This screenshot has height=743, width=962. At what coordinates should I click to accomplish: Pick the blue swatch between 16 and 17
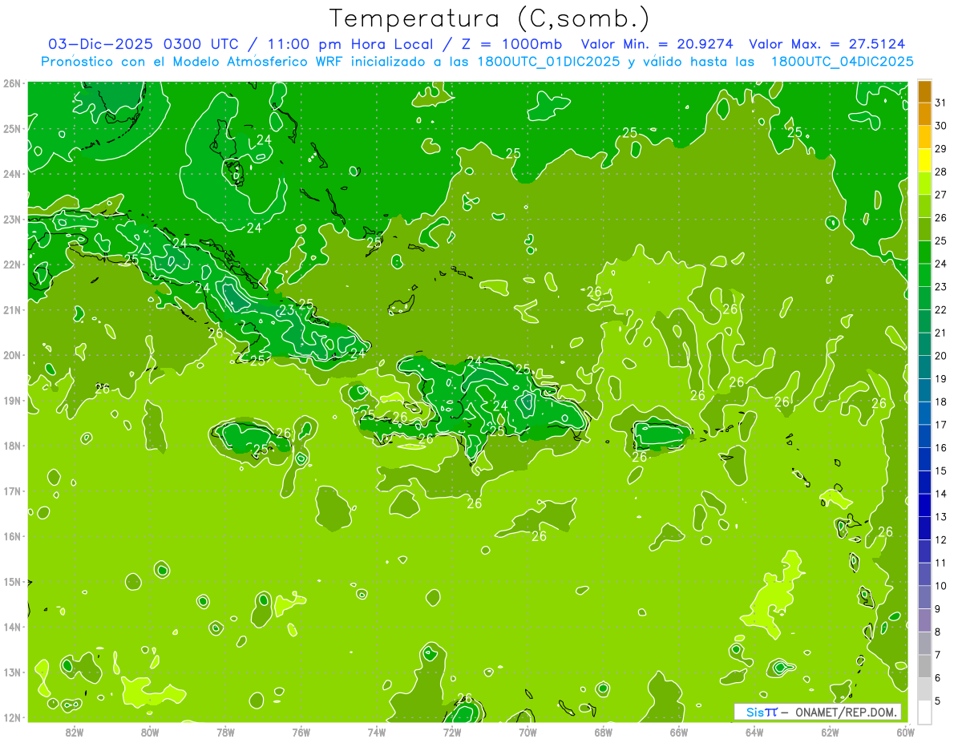click(x=924, y=436)
